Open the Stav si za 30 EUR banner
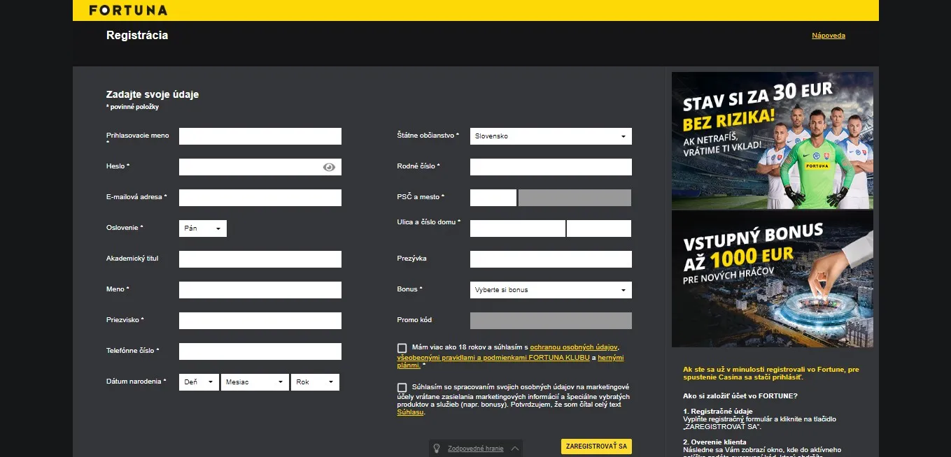Screen dimensions: 951x457 coord(773,140)
